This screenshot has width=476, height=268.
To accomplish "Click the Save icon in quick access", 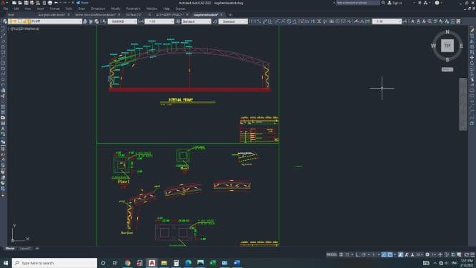I will pos(26,3).
